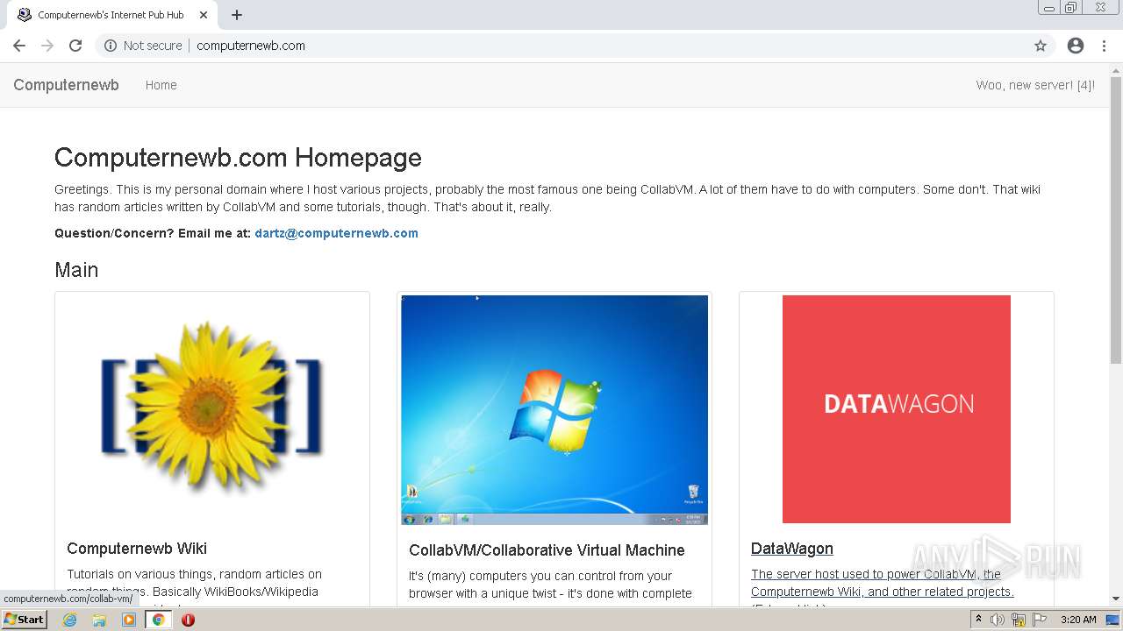Image resolution: width=1123 pixels, height=631 pixels.
Task: Open CollabVM/Collaborative Virtual Machine heading
Action: tap(547, 550)
